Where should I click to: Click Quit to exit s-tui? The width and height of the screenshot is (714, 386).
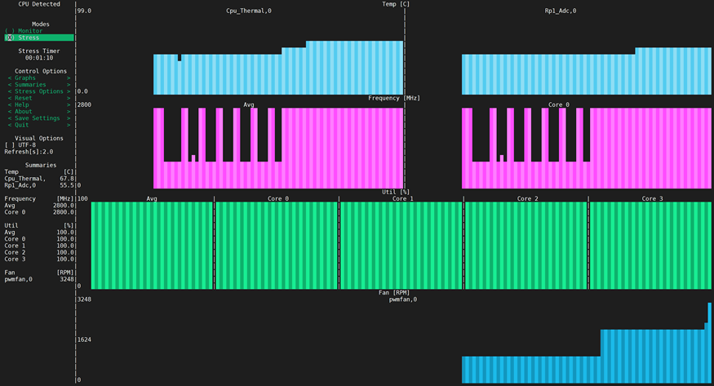39,125
